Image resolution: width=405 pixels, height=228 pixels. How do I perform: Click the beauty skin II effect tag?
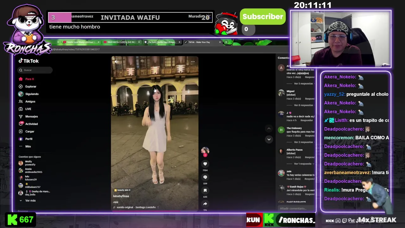122,190
